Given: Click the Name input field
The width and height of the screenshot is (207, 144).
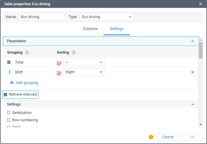Looking at the screenshot, I should (x=42, y=17).
